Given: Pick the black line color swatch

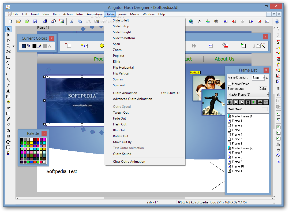Looking at the screenshot, I should 34,46.
